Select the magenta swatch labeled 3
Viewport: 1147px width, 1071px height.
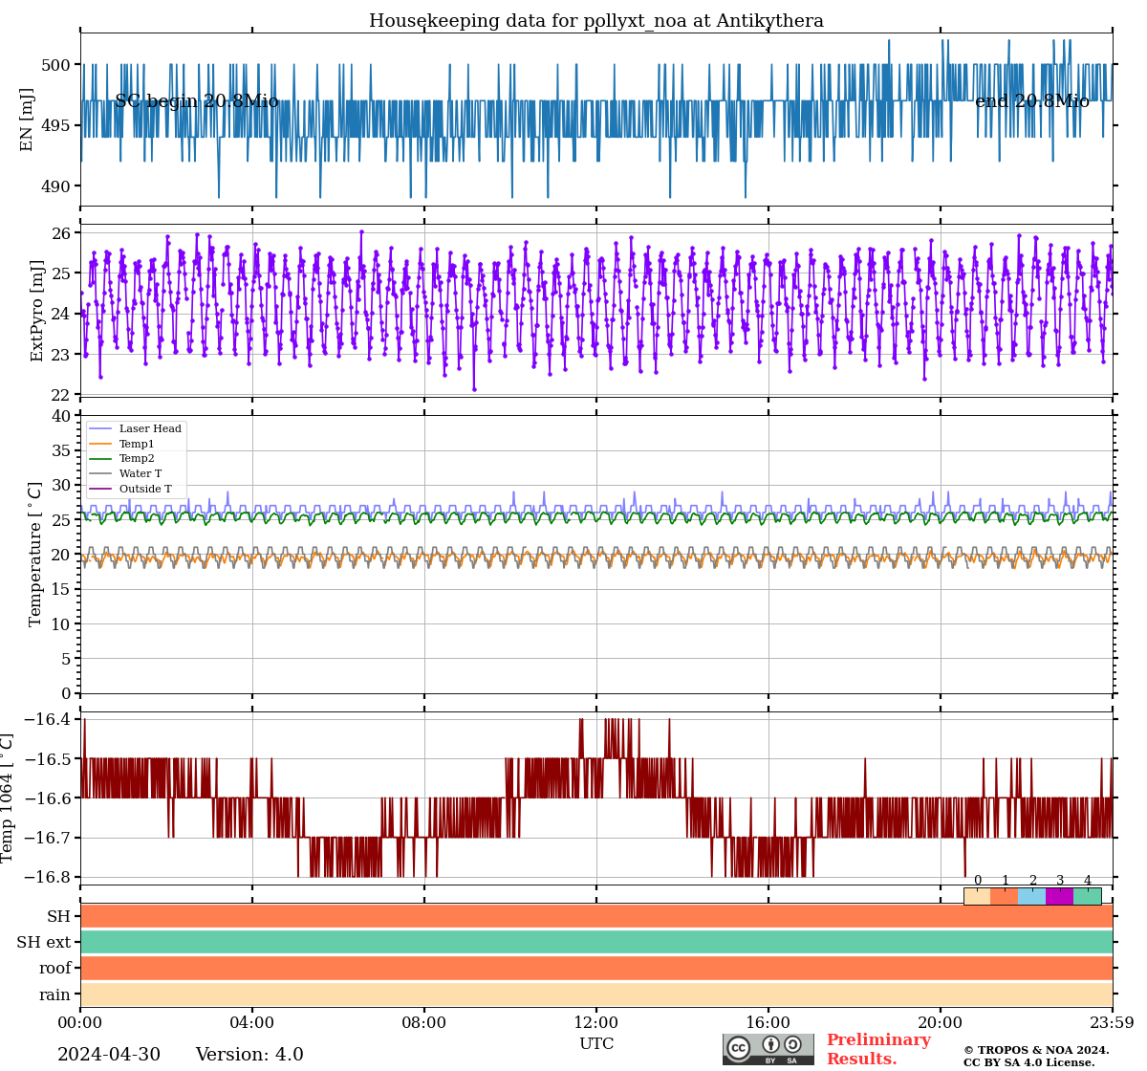point(1060,896)
